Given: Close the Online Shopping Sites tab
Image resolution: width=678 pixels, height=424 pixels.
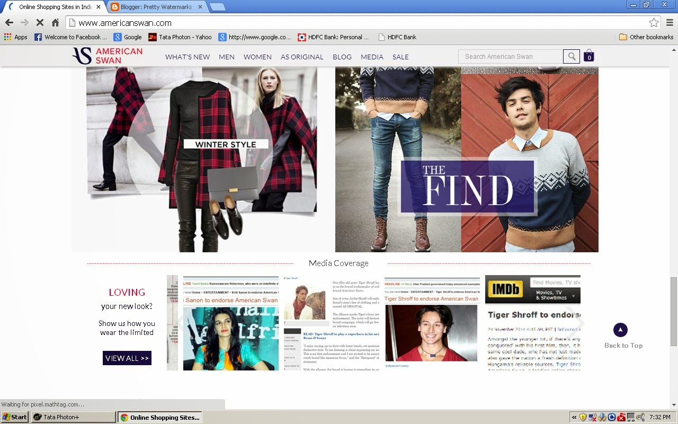Looking at the screenshot, I should click(99, 7).
